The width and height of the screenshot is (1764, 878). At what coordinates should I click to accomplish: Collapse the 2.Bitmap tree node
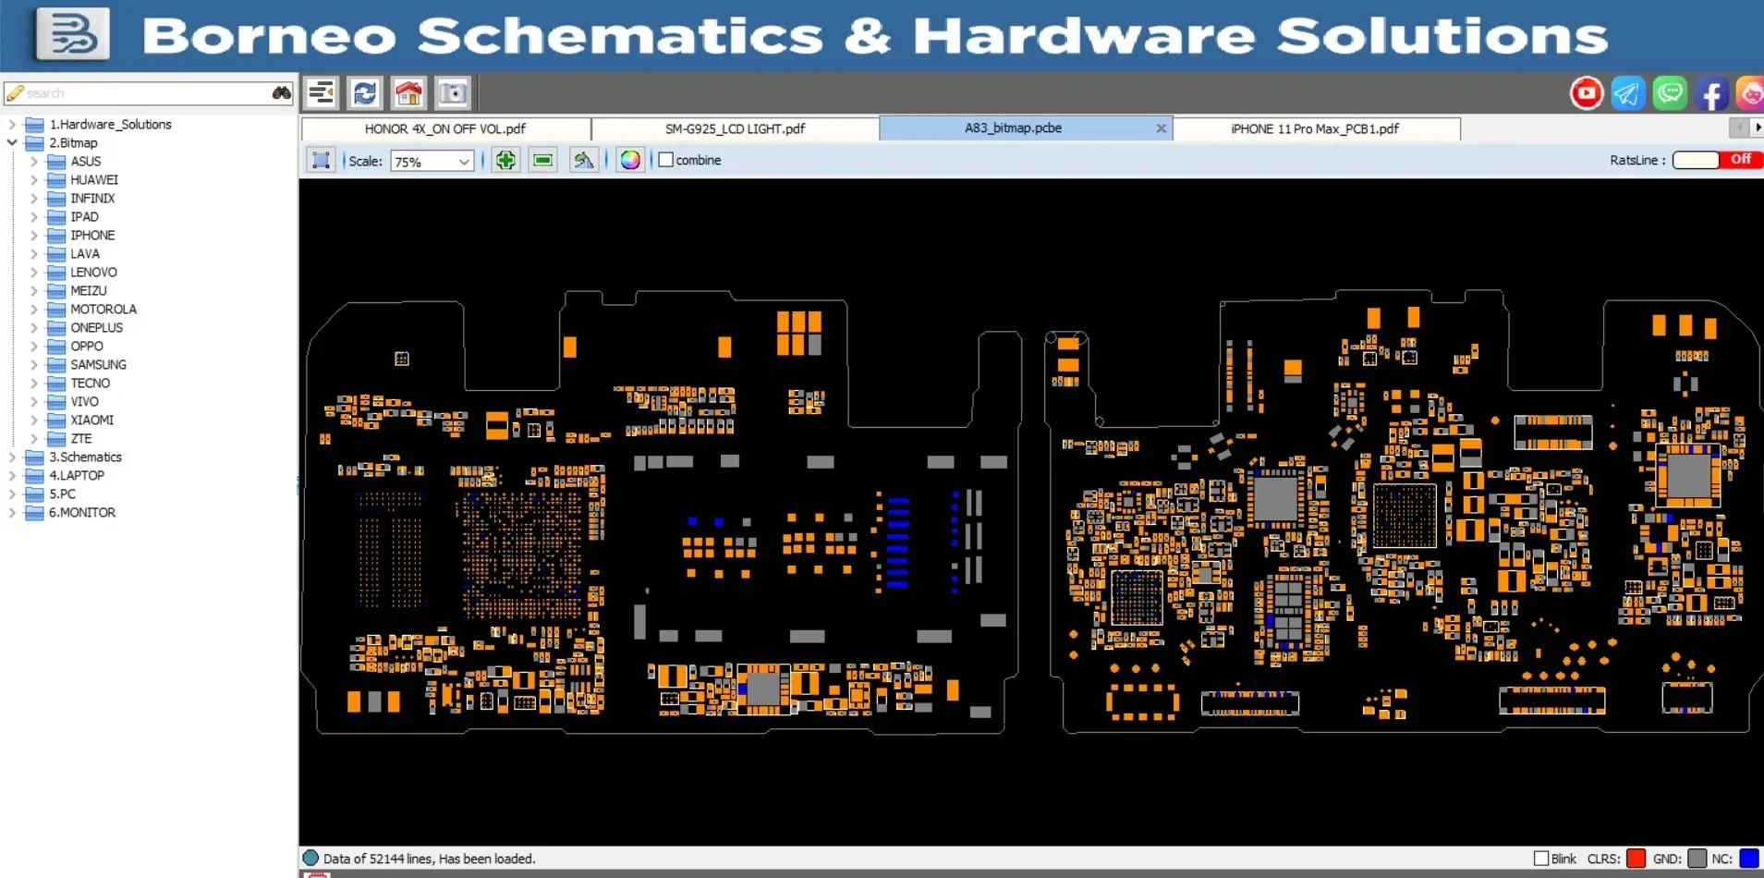(x=12, y=143)
